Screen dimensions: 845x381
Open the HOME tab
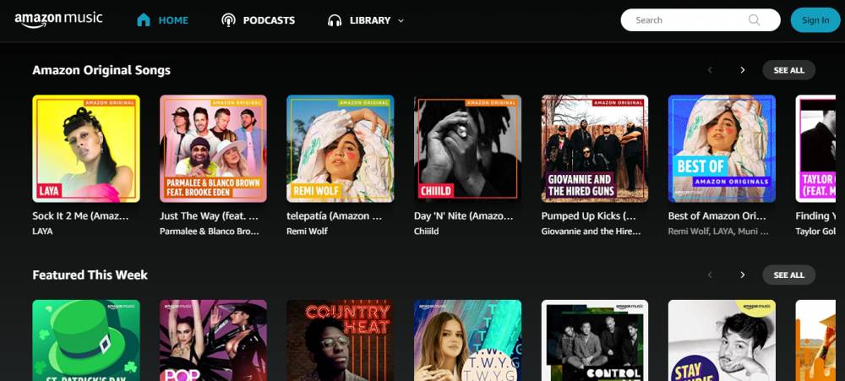click(x=162, y=20)
